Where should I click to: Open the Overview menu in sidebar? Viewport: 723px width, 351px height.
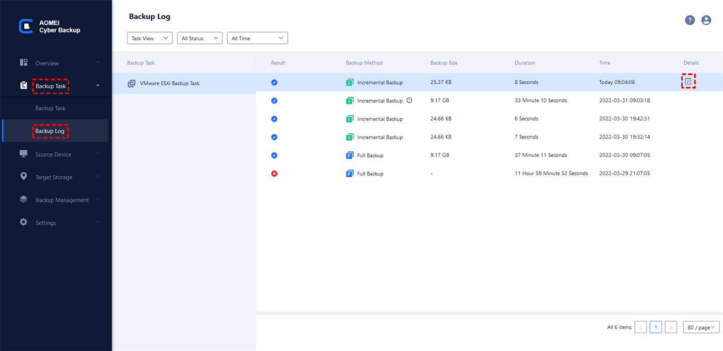point(47,63)
